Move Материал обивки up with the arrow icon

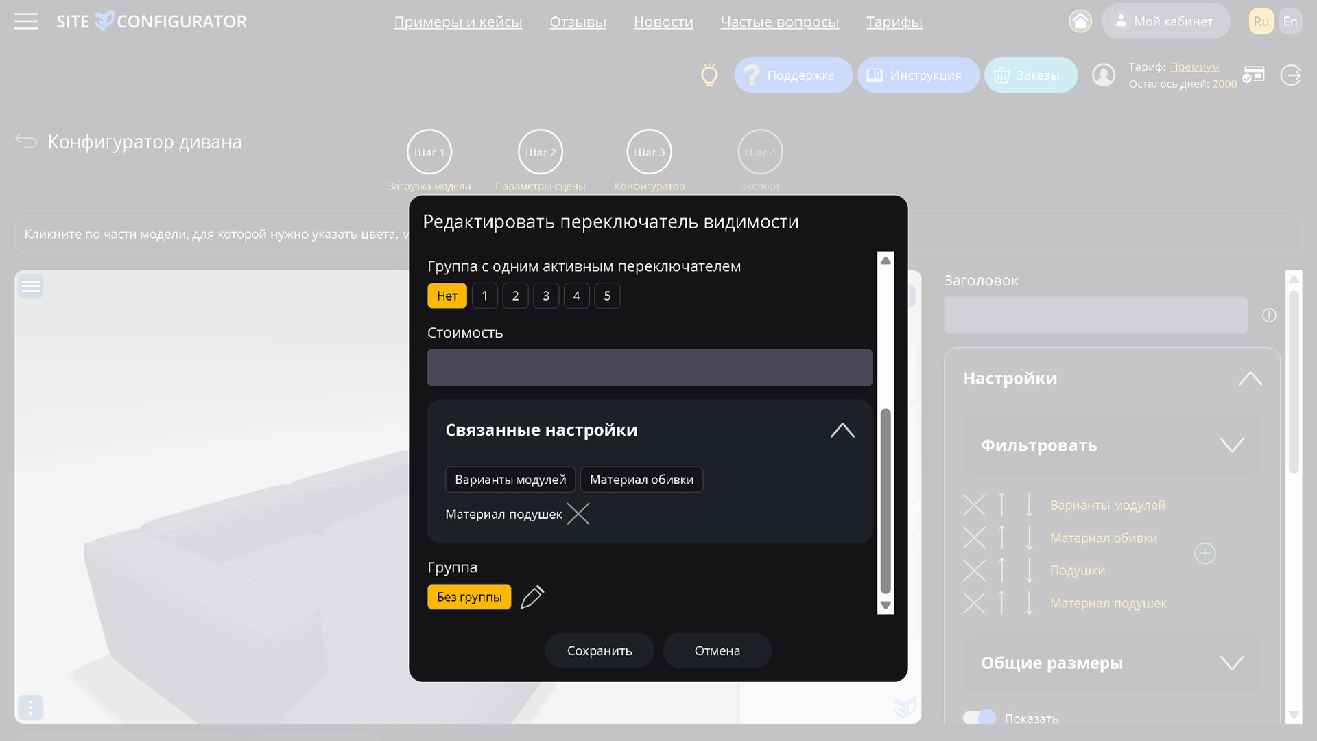(1001, 538)
